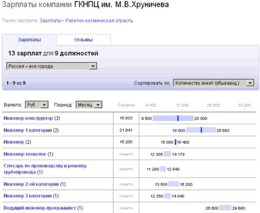Click the 14 040 maximum salary value
The image size is (260, 213).
tap(178, 196)
